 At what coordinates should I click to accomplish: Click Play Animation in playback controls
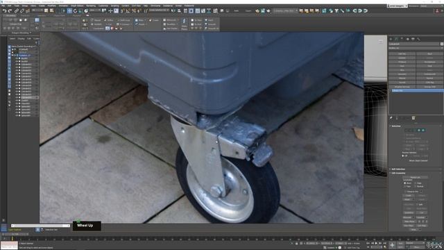coord(376,243)
